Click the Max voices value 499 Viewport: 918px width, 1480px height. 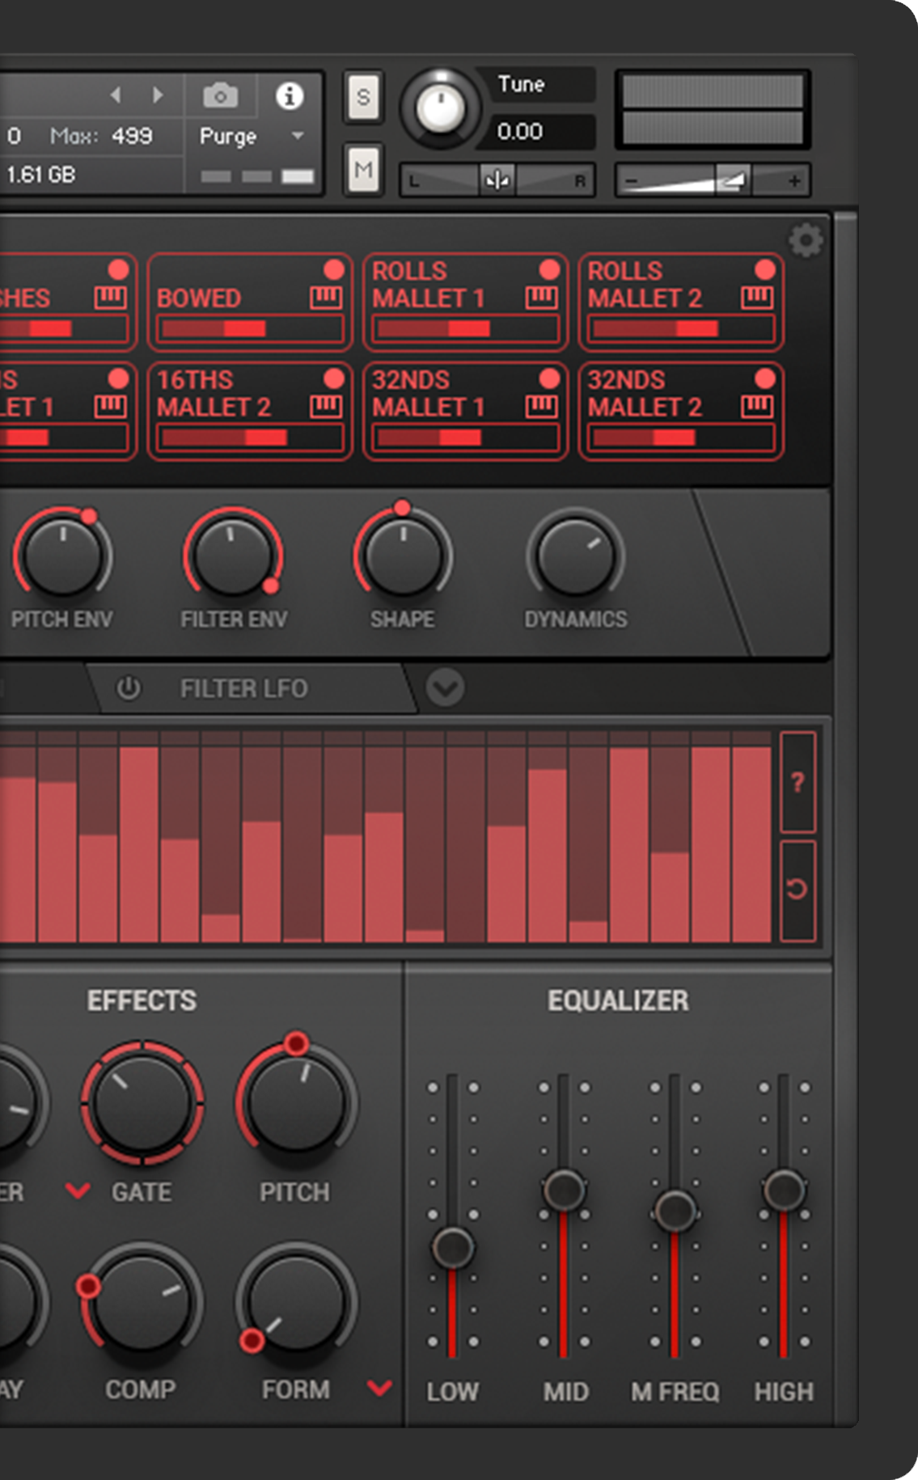click(x=132, y=136)
